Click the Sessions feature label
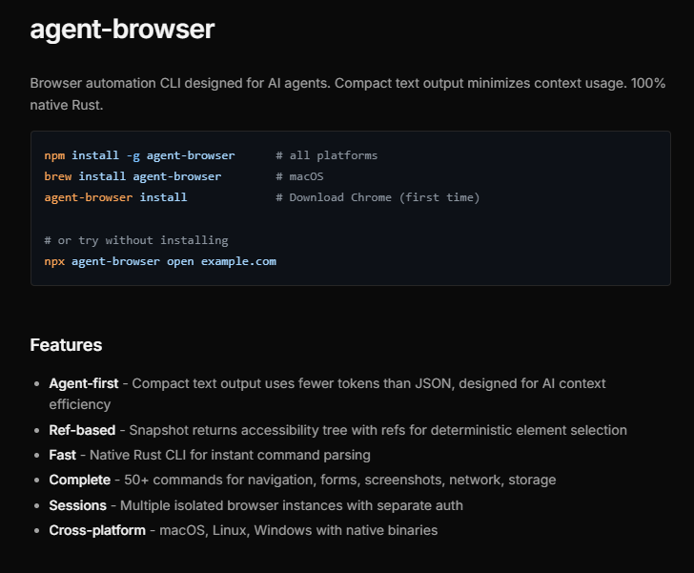Screen dimensions: 694x573 click(79, 504)
